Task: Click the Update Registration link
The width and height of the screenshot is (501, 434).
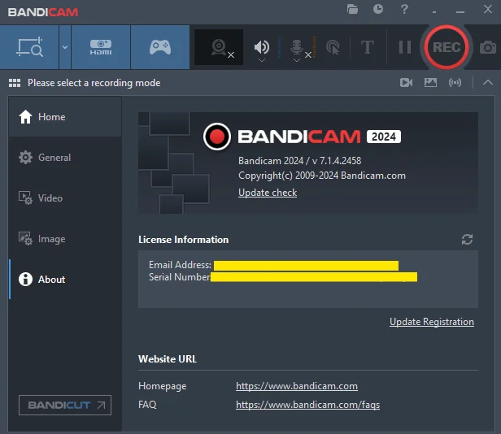Action: click(x=432, y=322)
